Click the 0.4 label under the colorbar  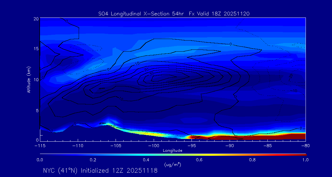pos(146,160)
